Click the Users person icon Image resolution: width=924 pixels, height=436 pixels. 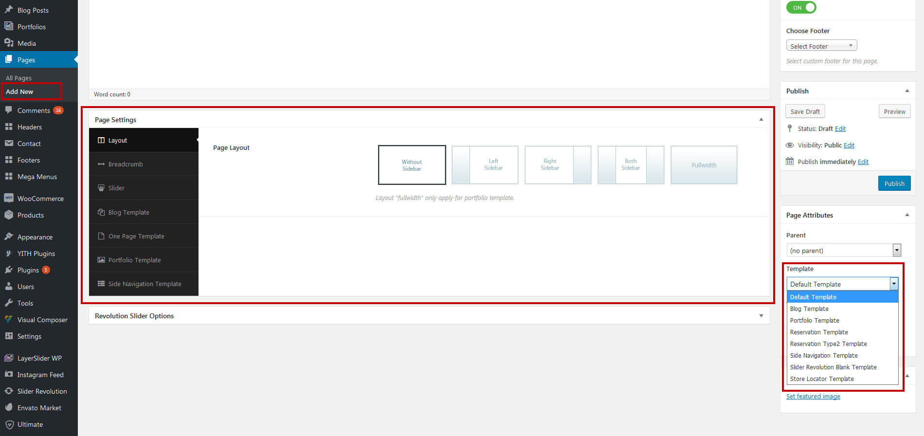click(x=9, y=286)
